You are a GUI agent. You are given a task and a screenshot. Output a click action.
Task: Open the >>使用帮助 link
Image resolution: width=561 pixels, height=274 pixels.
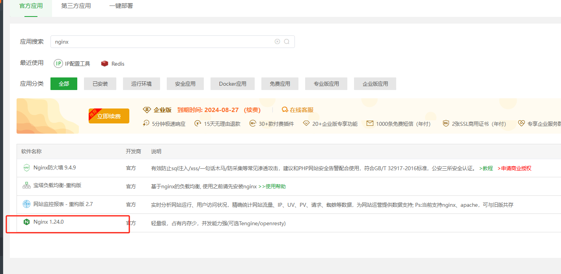[272, 186]
